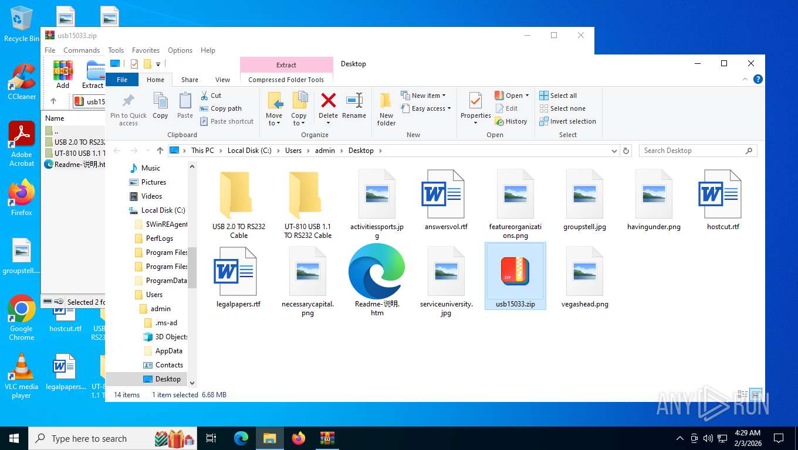Open Easy access dropdown

(426, 108)
